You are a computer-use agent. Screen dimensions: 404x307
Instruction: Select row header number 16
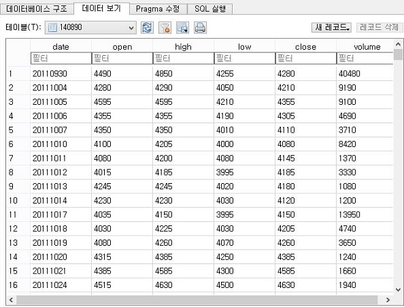coord(18,285)
